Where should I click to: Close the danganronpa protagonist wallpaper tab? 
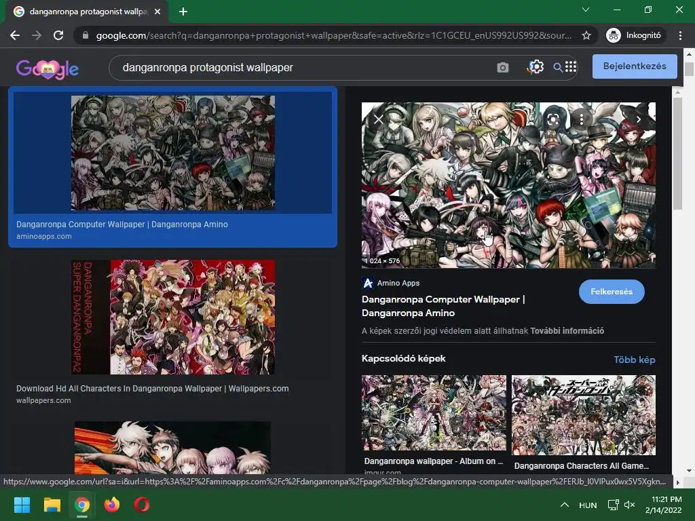point(157,12)
